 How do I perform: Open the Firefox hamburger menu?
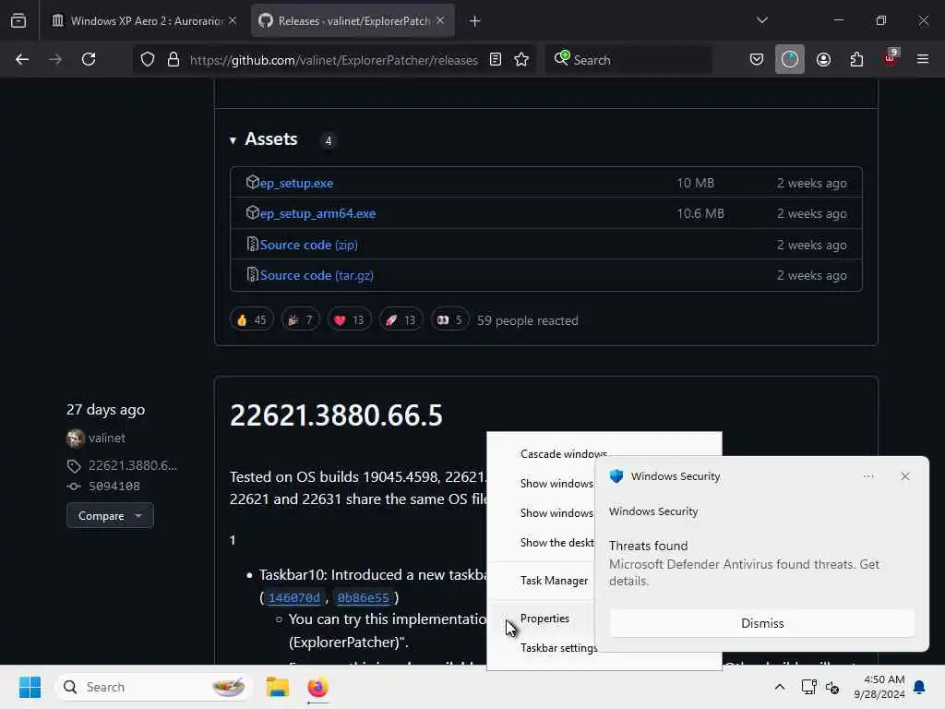pos(923,59)
